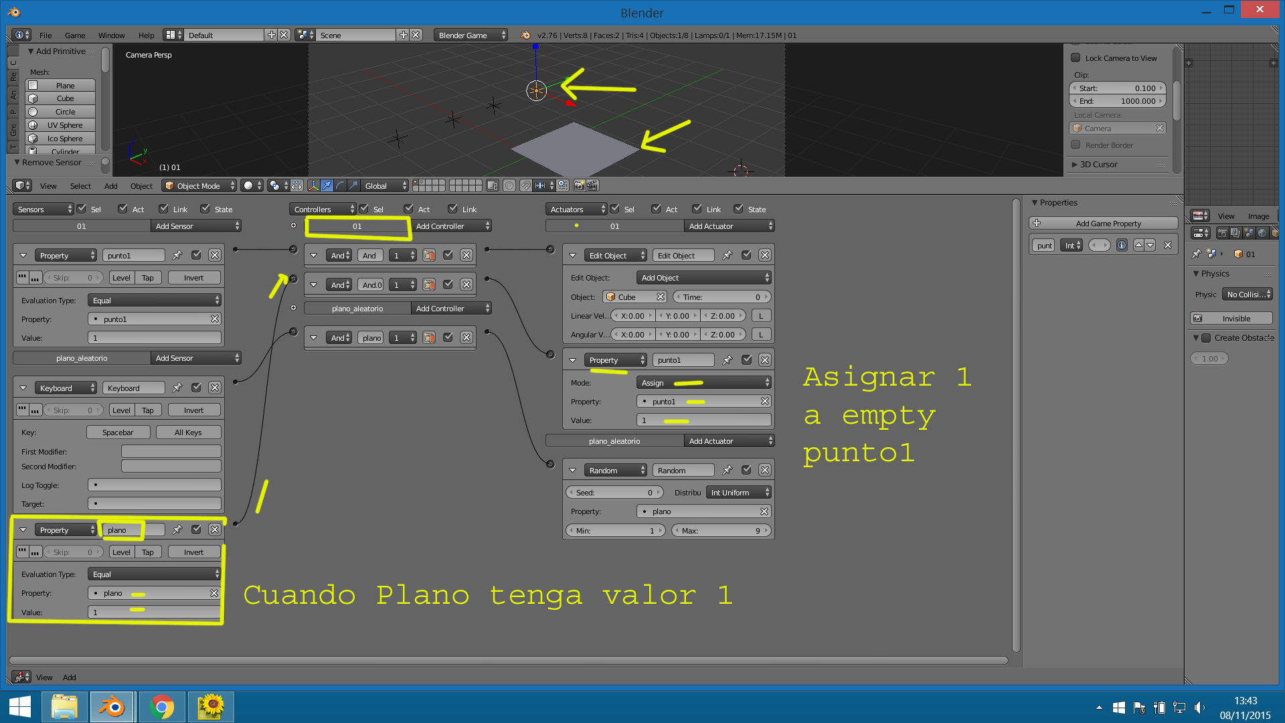Delete the punto1 Property sensor
This screenshot has height=723, width=1285.
215,255
